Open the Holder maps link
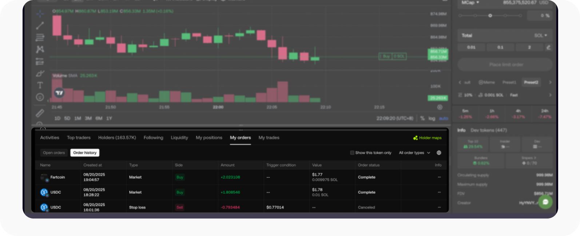The image size is (580, 236). 428,138
